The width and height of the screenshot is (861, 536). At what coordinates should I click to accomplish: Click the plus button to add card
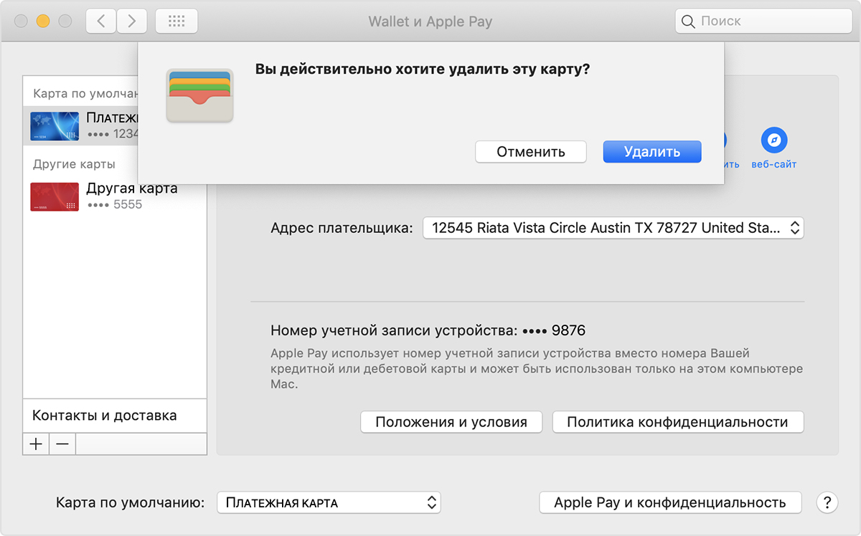click(x=36, y=444)
